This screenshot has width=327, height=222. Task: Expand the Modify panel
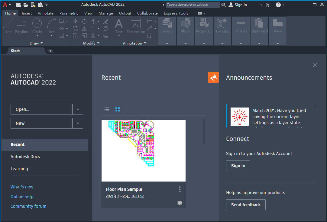91,43
